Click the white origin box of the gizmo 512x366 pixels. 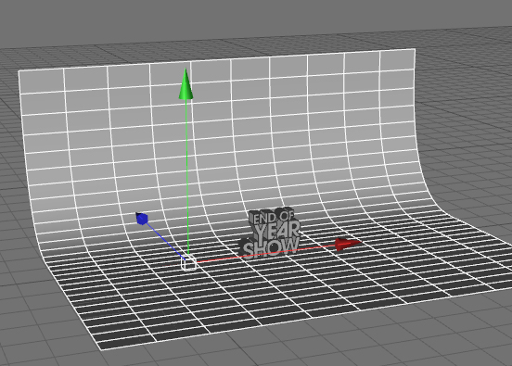tap(188, 263)
